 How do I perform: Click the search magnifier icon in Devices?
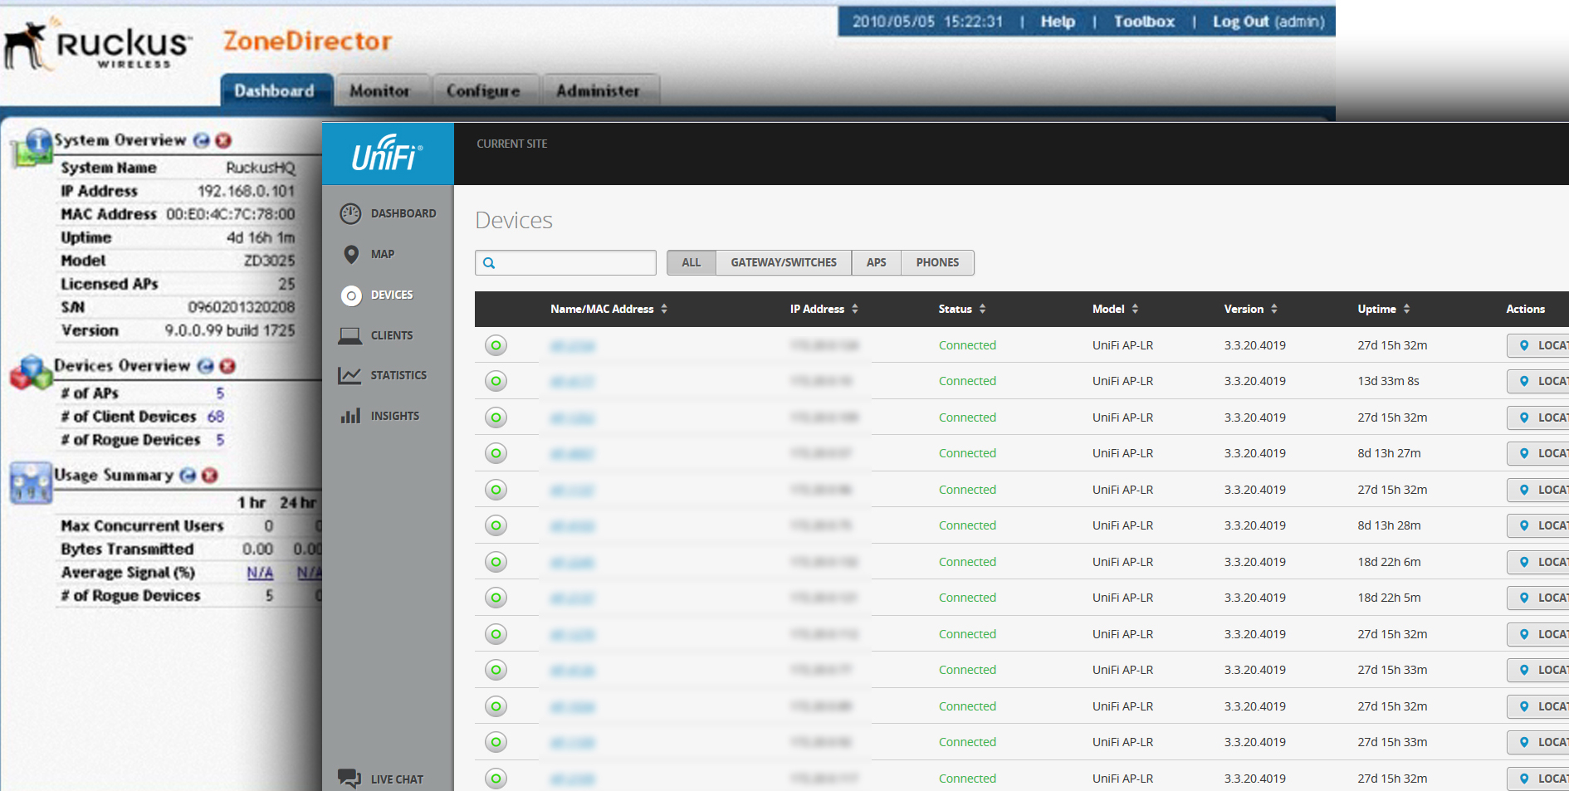point(489,263)
